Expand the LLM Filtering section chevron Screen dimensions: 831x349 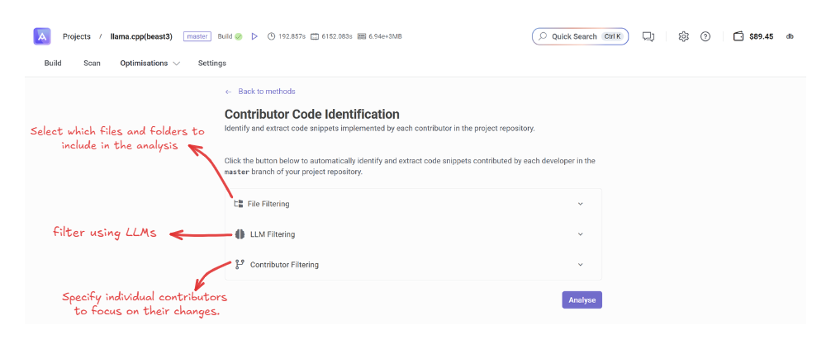(580, 234)
